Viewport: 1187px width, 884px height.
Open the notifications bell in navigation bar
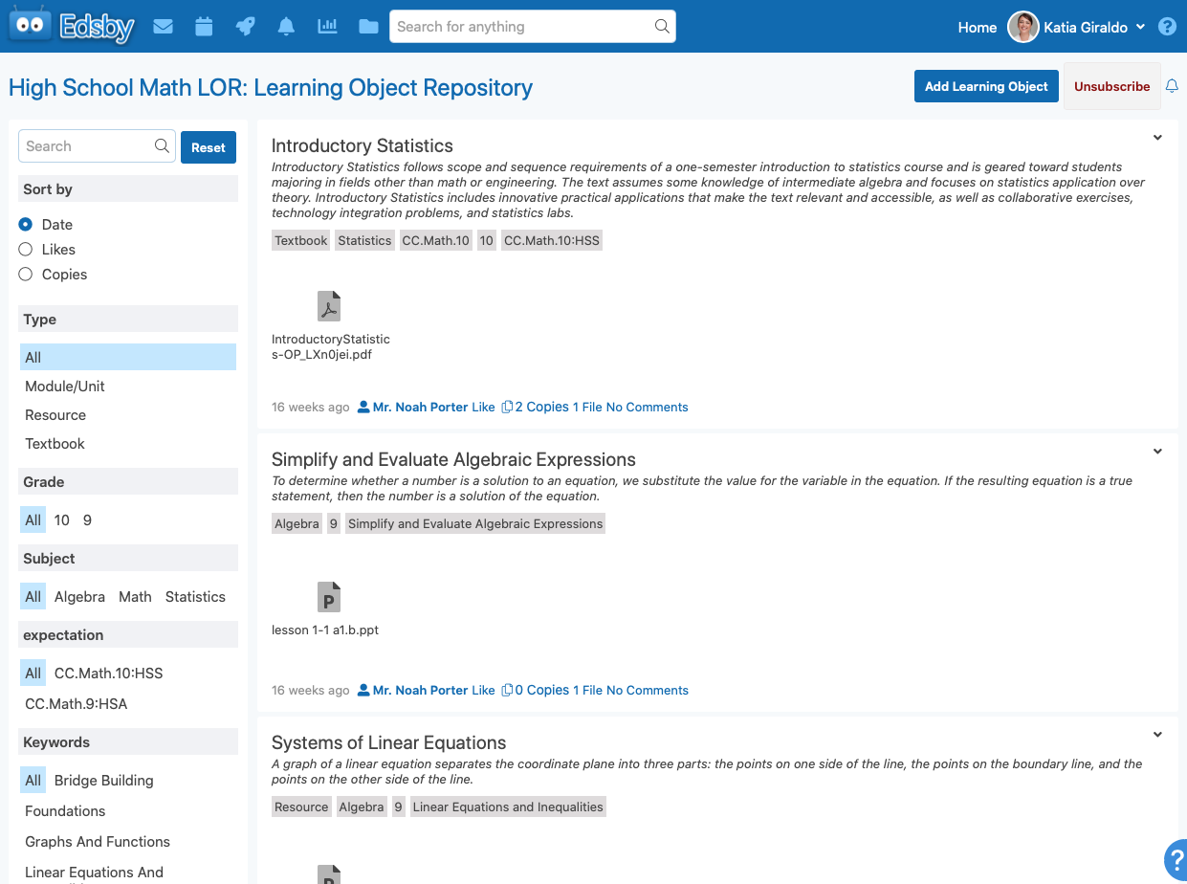(x=286, y=27)
